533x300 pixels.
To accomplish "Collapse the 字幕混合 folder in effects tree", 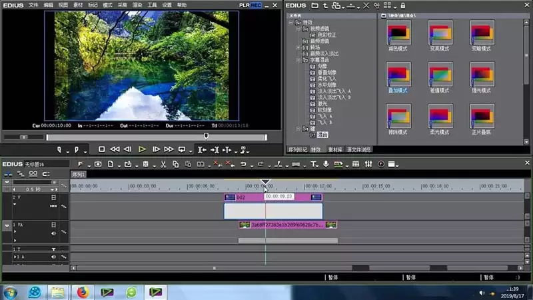I will coord(298,60).
